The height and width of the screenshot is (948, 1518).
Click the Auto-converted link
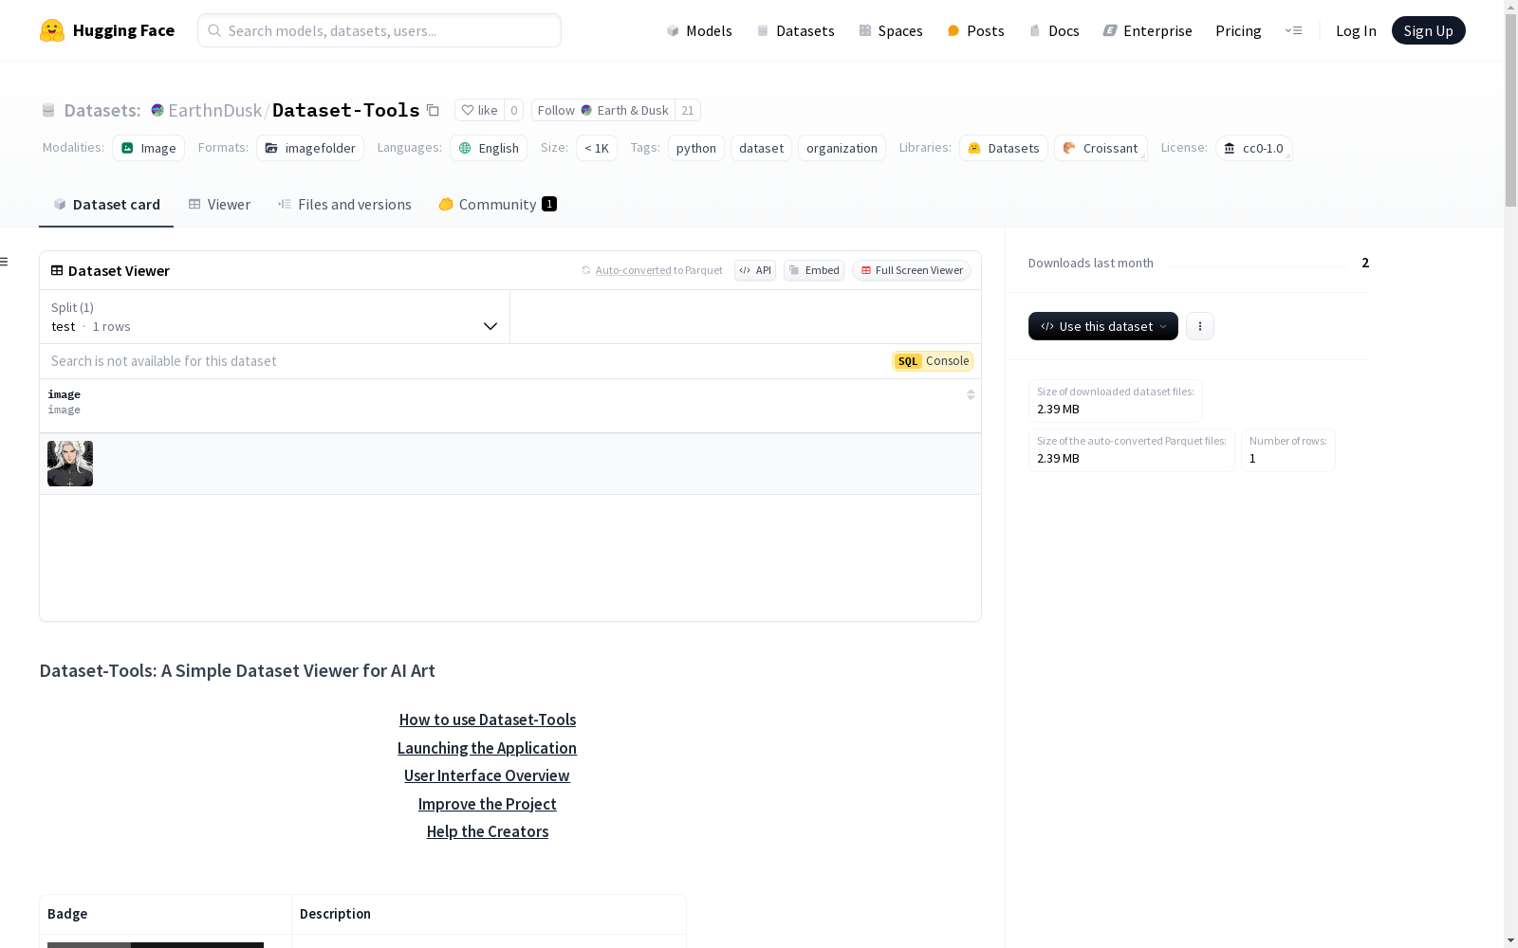[633, 270]
